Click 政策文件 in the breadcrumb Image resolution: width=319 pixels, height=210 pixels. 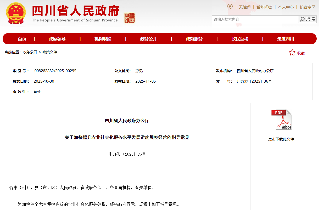(50, 52)
